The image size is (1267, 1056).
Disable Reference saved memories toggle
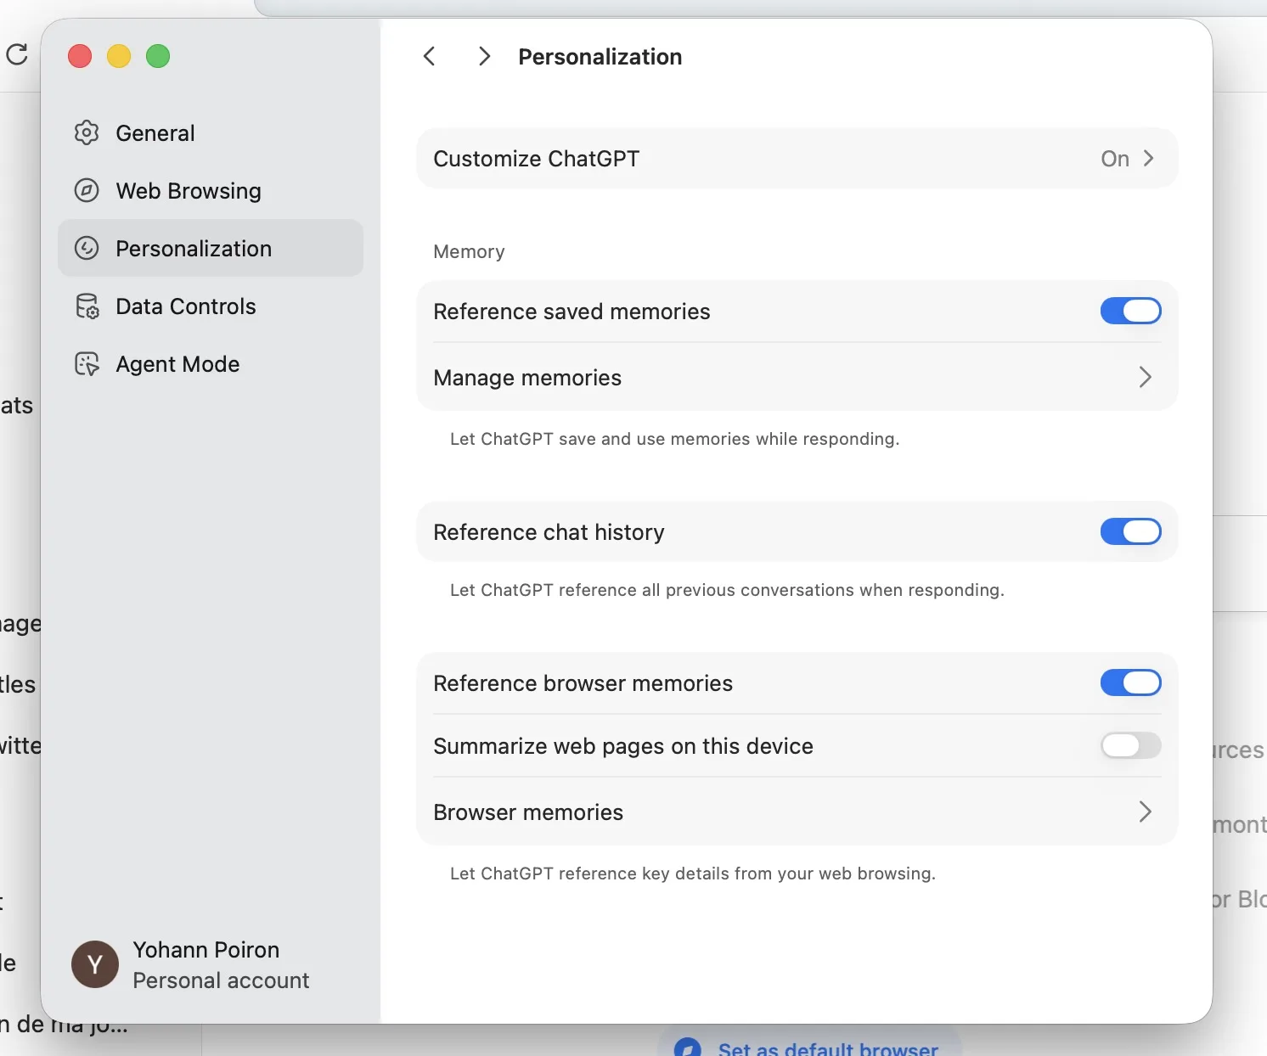[x=1130, y=312]
